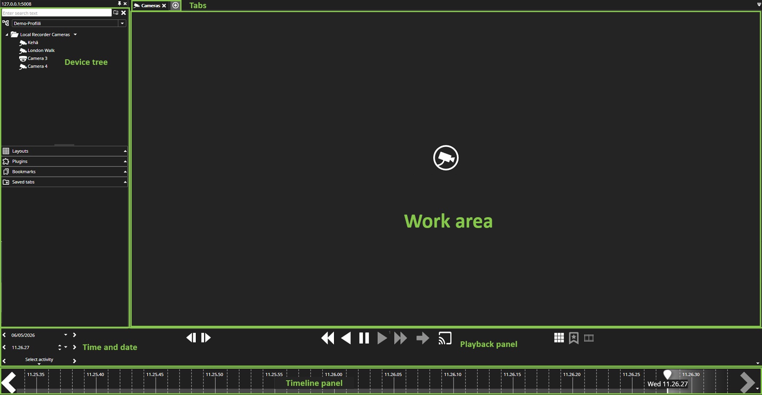Collapse the playback panel arrow
Image resolution: width=762 pixels, height=395 pixels.
tap(758, 363)
